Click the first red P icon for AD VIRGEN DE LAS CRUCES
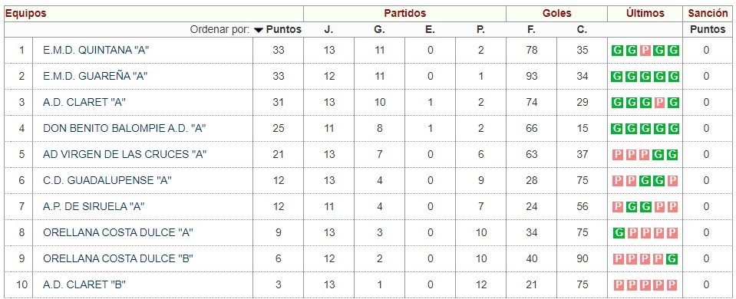 pyautogui.click(x=618, y=155)
